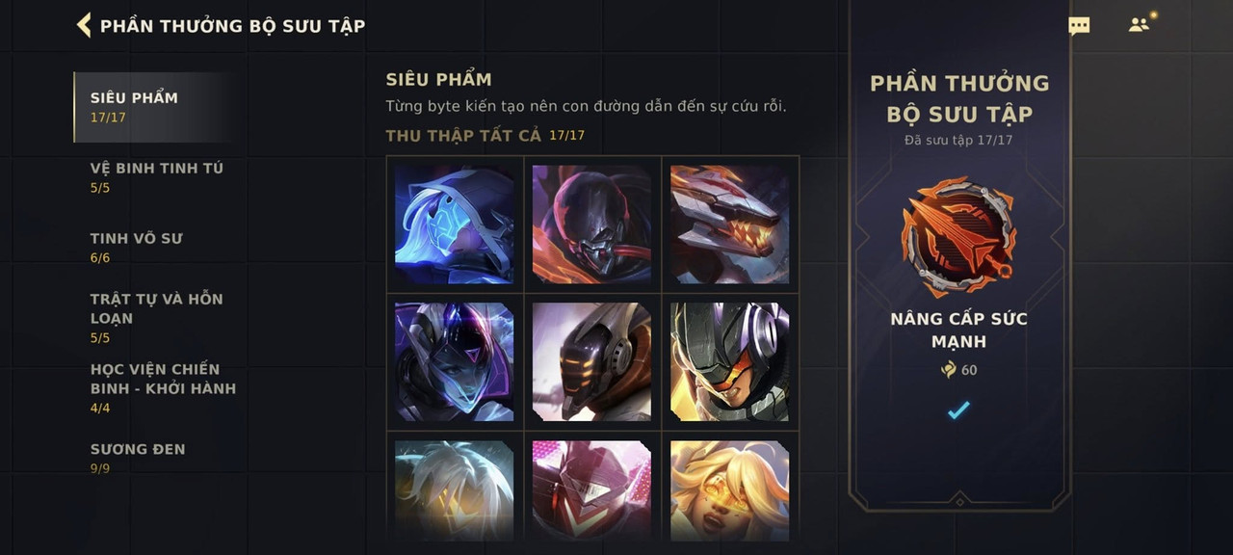Go back using the left chevron arrow
Image resolution: width=1233 pixels, height=555 pixels.
tap(84, 25)
